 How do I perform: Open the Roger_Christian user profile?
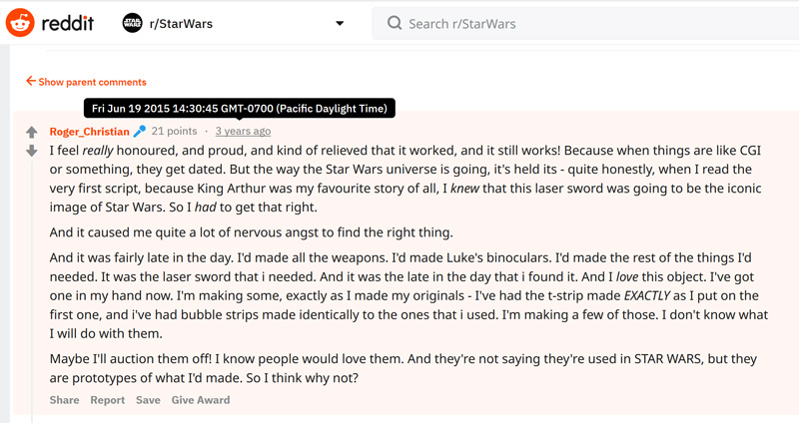89,132
